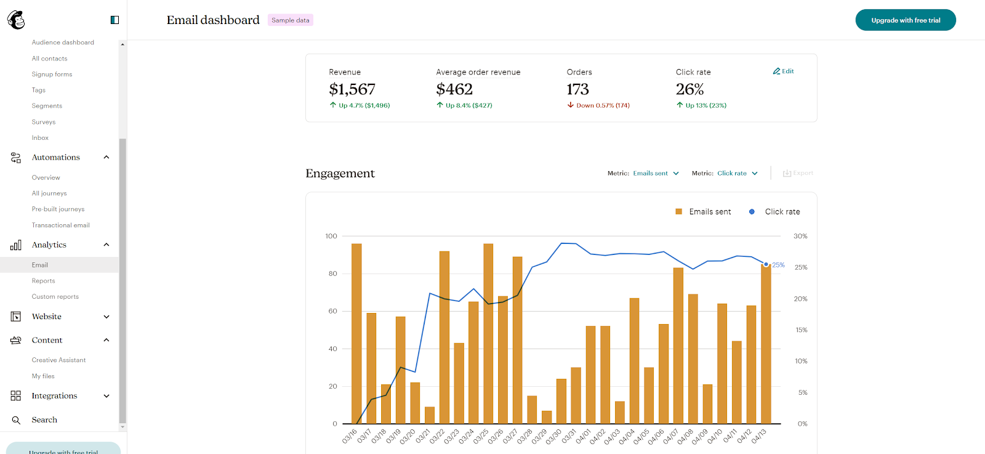Viewport: 985px width, 454px height.
Task: Collapse the Automations section chevron
Action: [x=107, y=158]
